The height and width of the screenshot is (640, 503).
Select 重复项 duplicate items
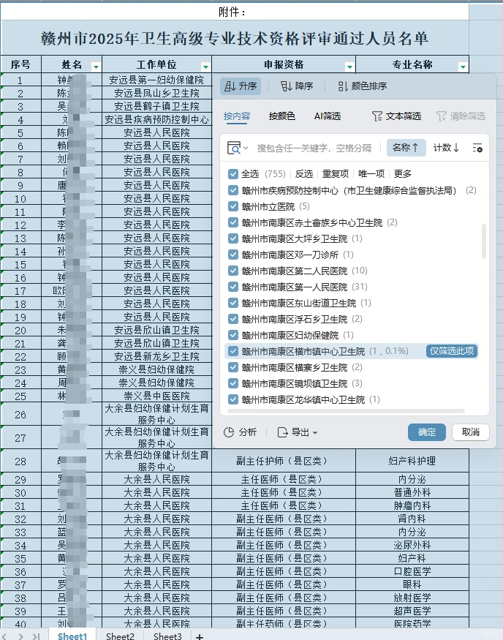pos(336,174)
